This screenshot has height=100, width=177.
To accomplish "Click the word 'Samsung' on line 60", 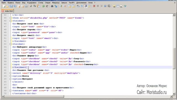I will (x=88, y=64).
